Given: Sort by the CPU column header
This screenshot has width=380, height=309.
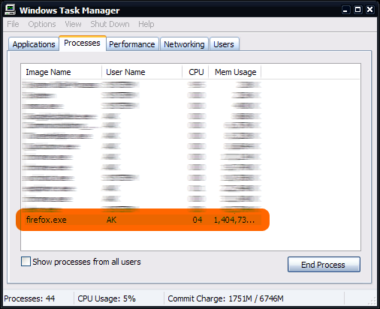Looking at the screenshot, I should coord(195,72).
